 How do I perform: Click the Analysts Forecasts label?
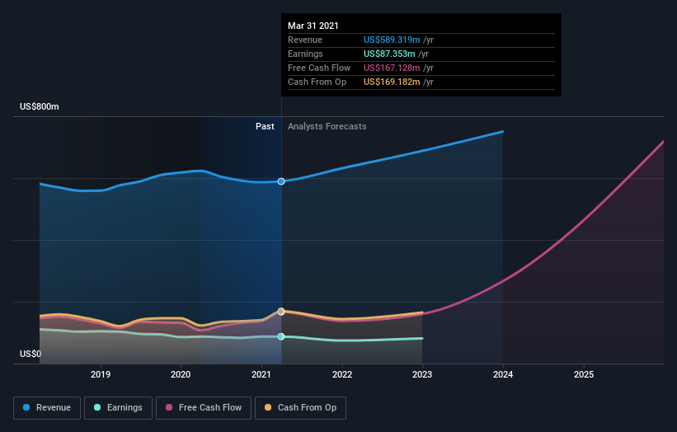[327, 126]
